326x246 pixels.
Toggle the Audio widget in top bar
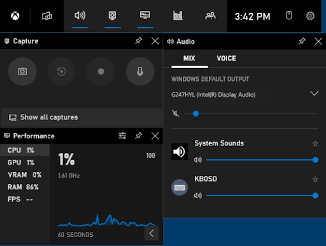(80, 15)
